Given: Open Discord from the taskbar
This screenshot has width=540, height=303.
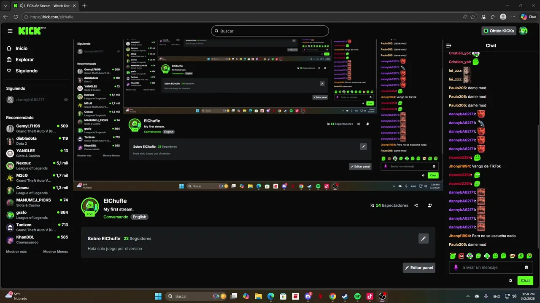Looking at the screenshot, I should tap(308, 296).
